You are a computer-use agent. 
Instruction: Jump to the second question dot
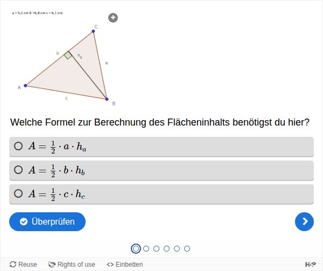point(146,248)
